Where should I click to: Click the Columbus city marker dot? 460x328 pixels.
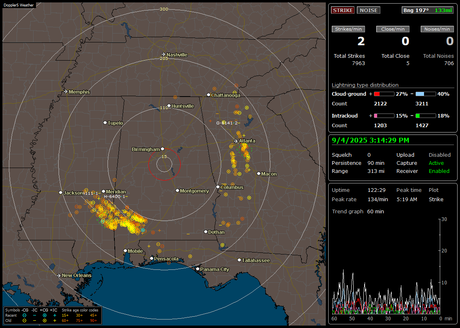click(x=218, y=187)
